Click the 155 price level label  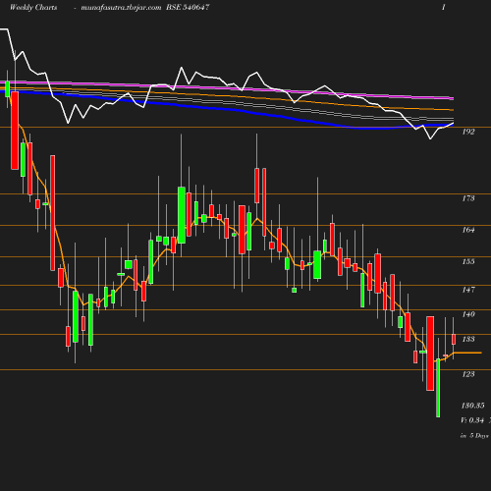point(468,261)
